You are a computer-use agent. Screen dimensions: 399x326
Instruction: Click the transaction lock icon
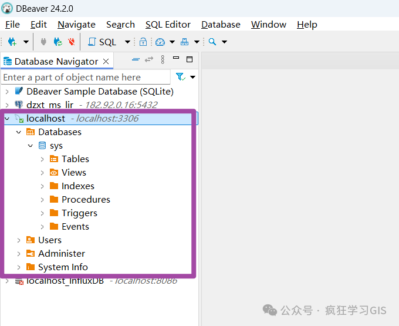click(x=143, y=42)
